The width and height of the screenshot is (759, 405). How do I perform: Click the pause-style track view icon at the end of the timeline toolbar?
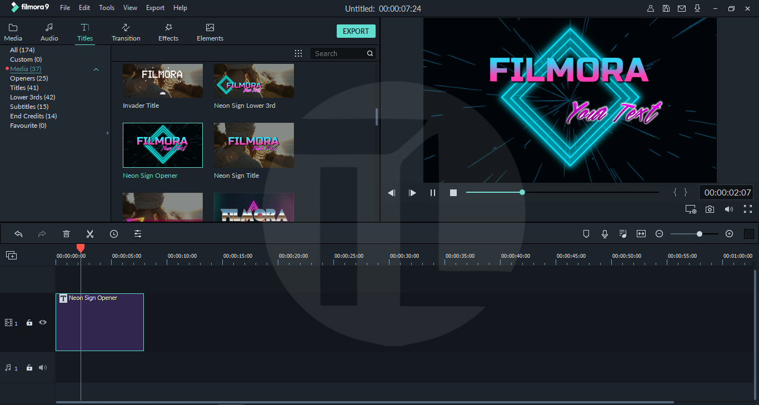pyautogui.click(x=748, y=234)
